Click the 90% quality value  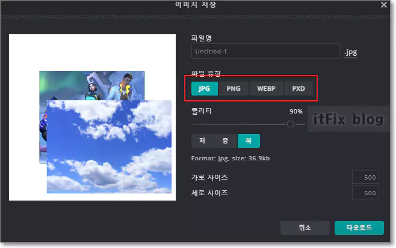(x=296, y=112)
